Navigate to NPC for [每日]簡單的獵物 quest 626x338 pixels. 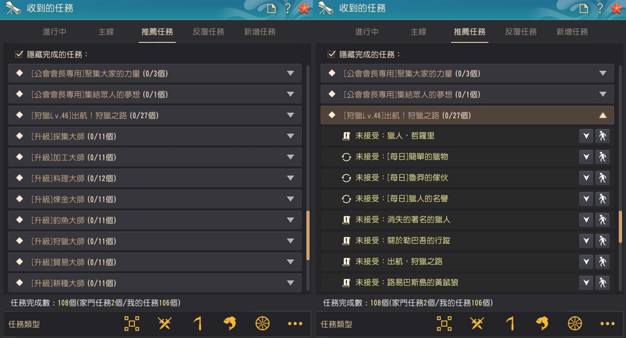click(x=603, y=157)
